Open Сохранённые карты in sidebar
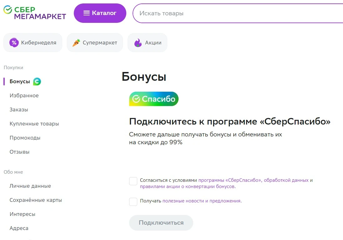 point(36,200)
